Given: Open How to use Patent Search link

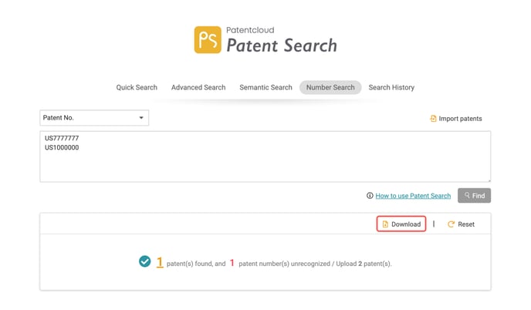Looking at the screenshot, I should click(413, 196).
